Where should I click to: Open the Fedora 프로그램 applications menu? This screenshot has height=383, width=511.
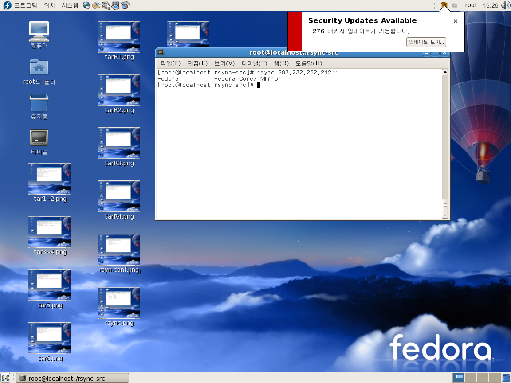point(20,5)
